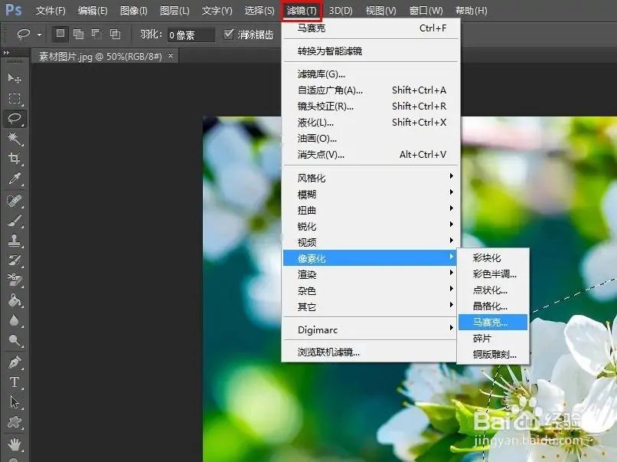Open the 编辑(E) menu
617x462 pixels.
(93, 11)
